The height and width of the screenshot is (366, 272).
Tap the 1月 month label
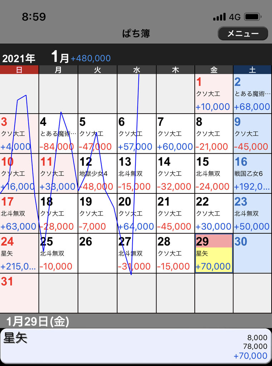[x=60, y=57]
